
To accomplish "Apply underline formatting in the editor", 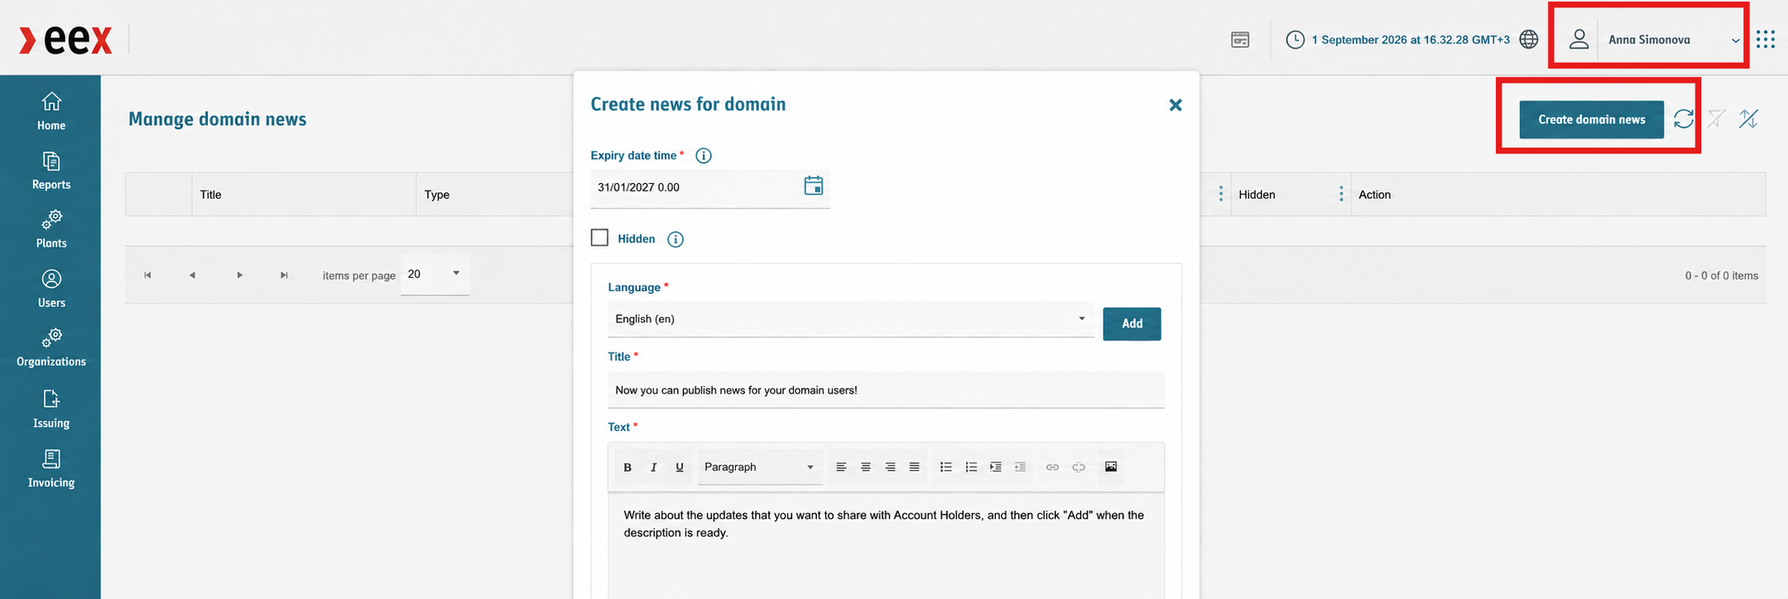I will (x=680, y=467).
